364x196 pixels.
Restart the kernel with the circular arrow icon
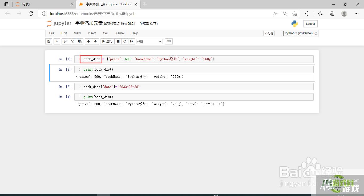pyautogui.click(x=125, y=41)
